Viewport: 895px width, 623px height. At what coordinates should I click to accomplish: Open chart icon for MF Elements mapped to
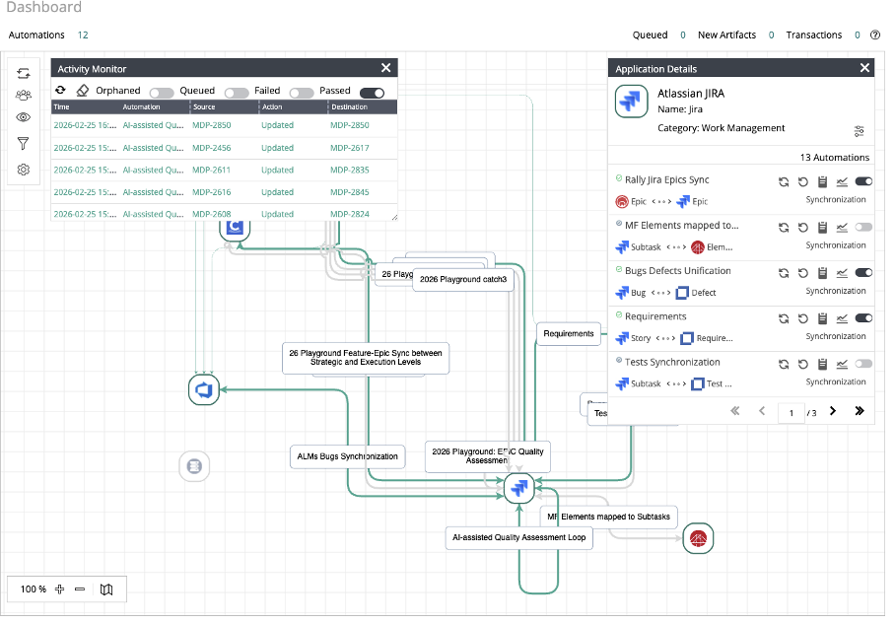(x=843, y=229)
